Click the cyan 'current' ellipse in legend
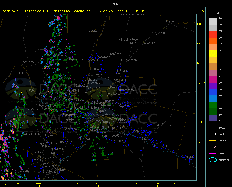 212,160
